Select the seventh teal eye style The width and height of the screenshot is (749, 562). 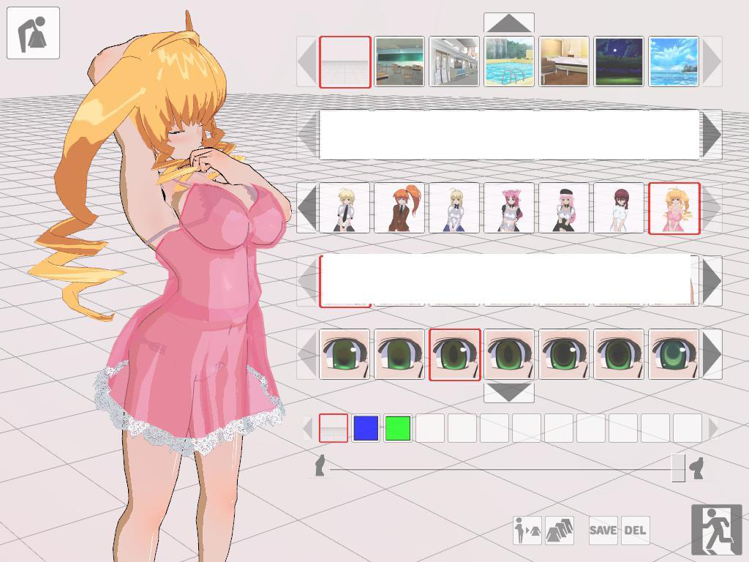coord(674,354)
